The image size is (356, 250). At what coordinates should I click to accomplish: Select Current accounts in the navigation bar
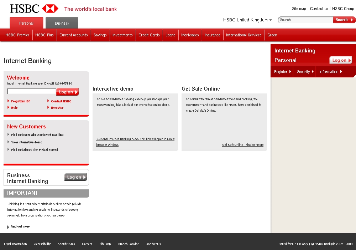pyautogui.click(x=74, y=35)
